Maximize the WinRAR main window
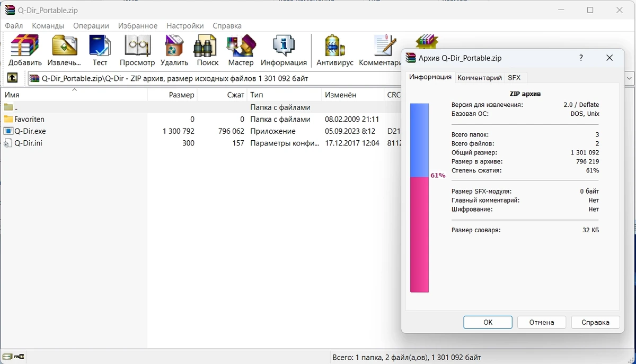 pyautogui.click(x=590, y=10)
